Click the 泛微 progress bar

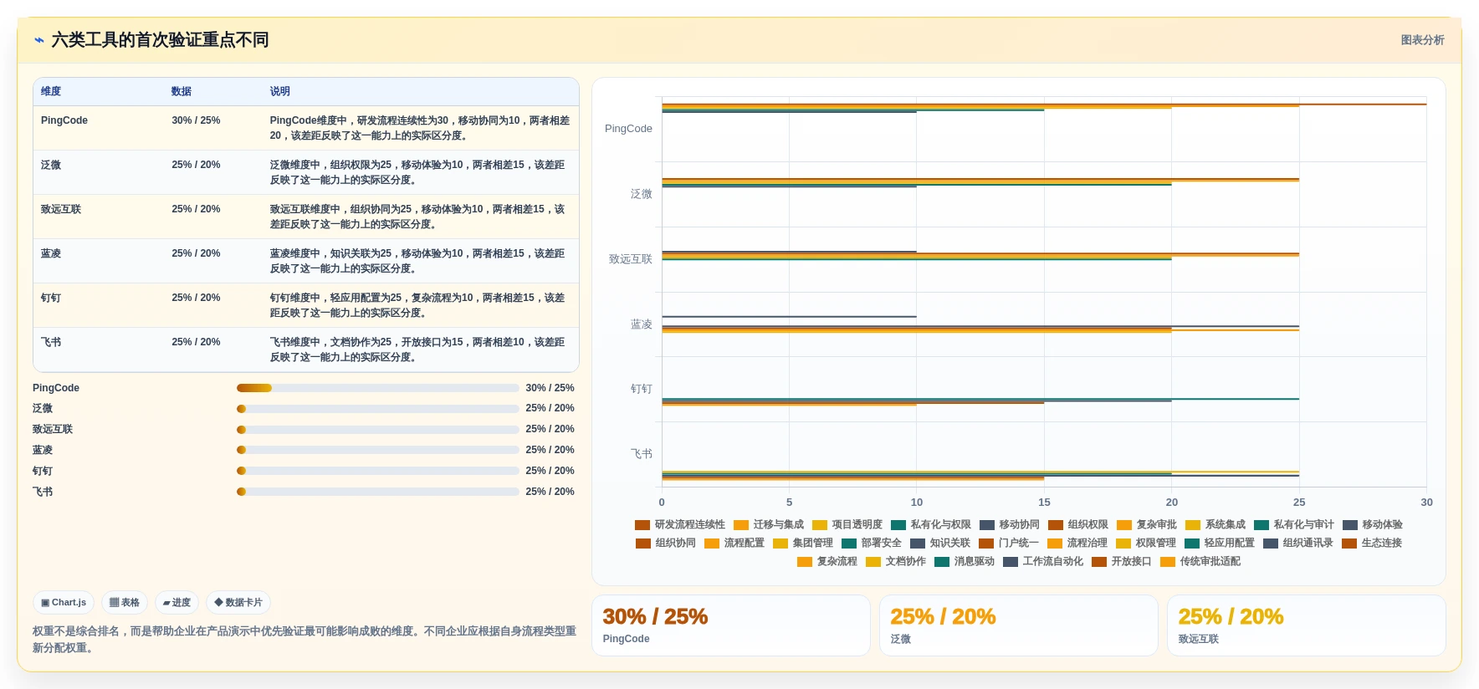pyautogui.click(x=377, y=409)
